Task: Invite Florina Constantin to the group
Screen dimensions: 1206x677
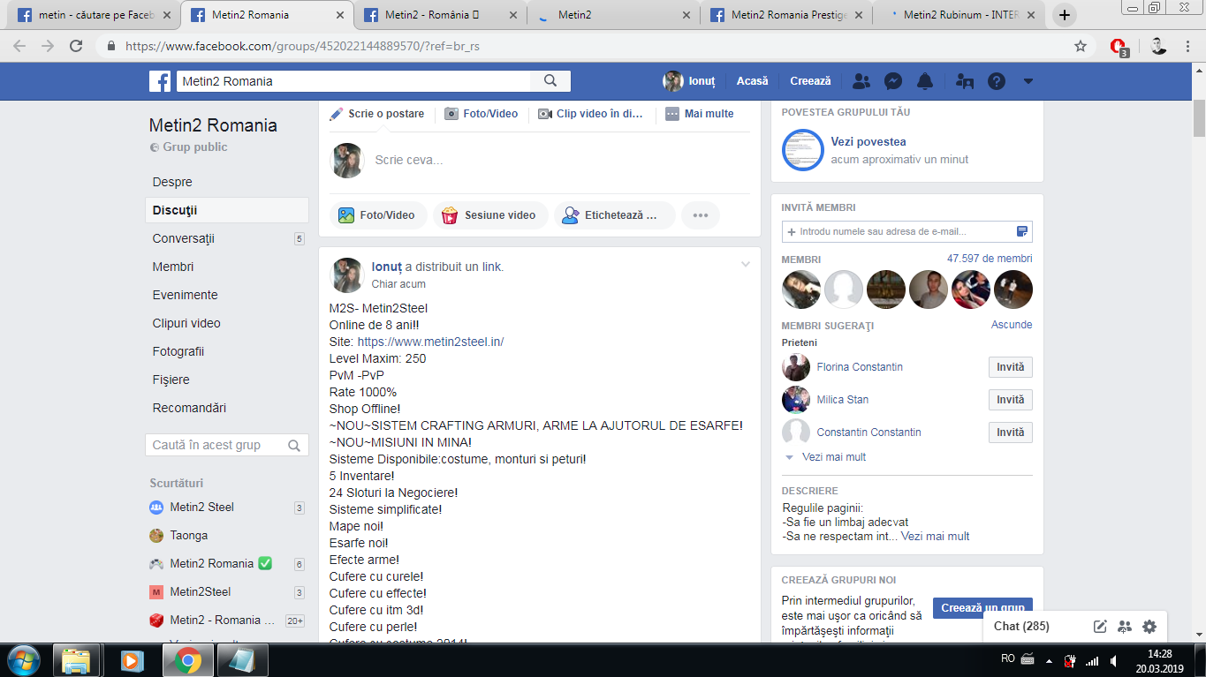Action: pos(1010,367)
